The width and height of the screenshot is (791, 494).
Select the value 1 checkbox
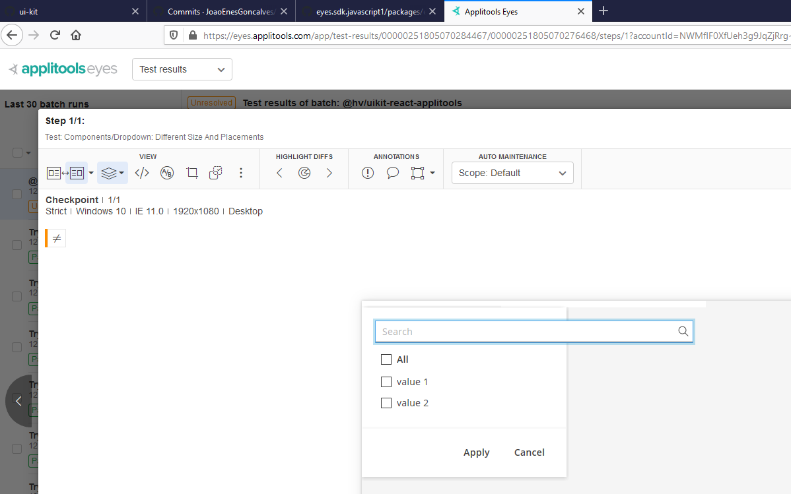(x=386, y=382)
